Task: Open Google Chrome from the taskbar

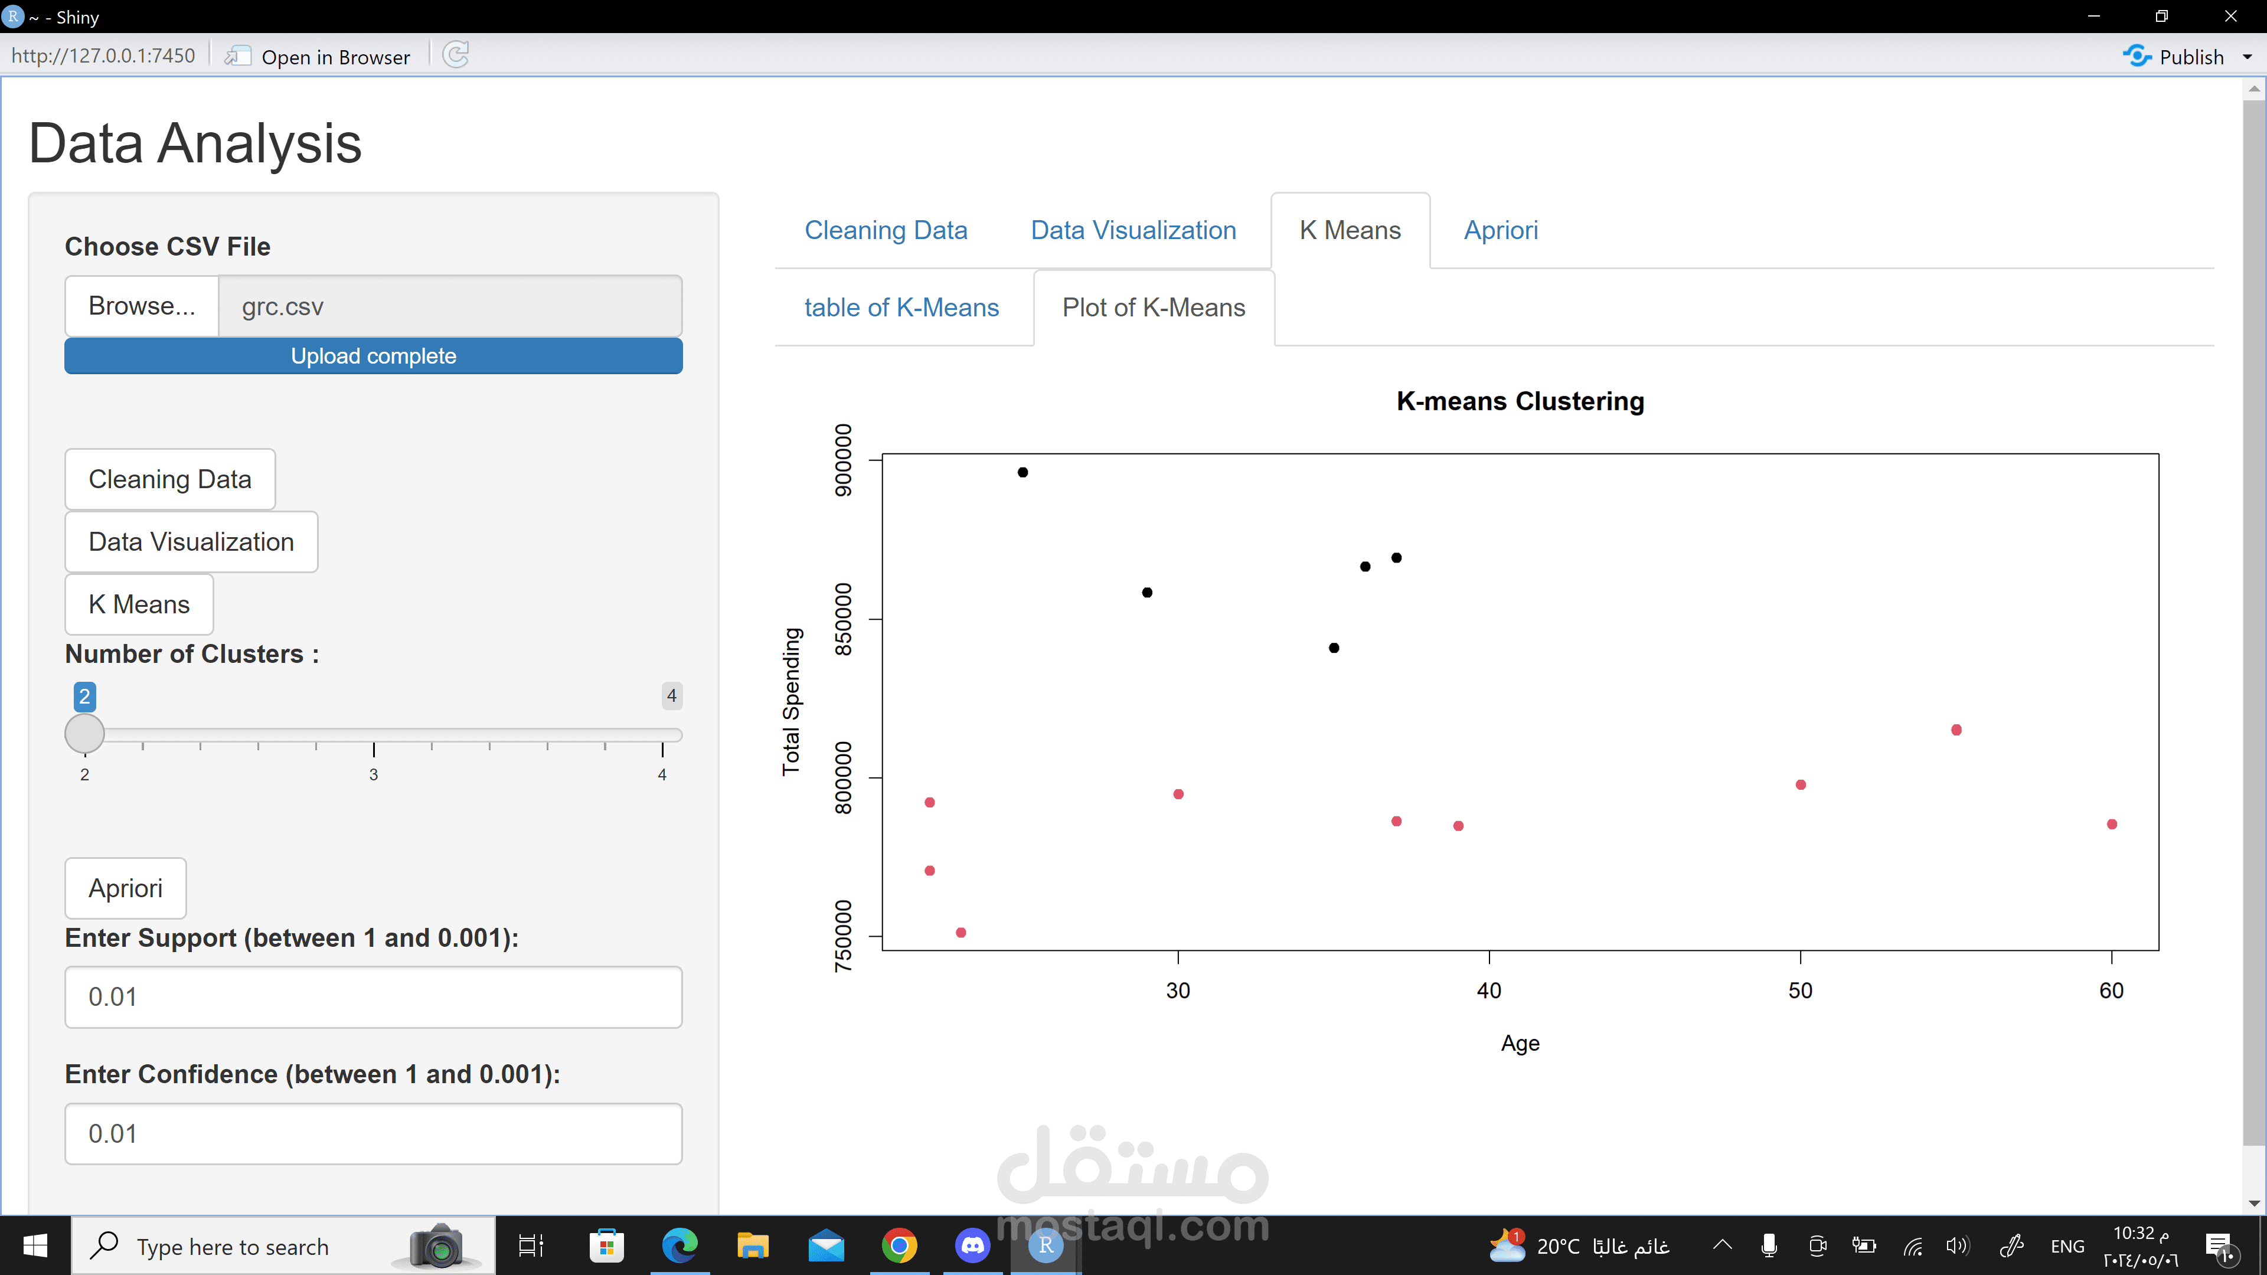Action: click(899, 1246)
